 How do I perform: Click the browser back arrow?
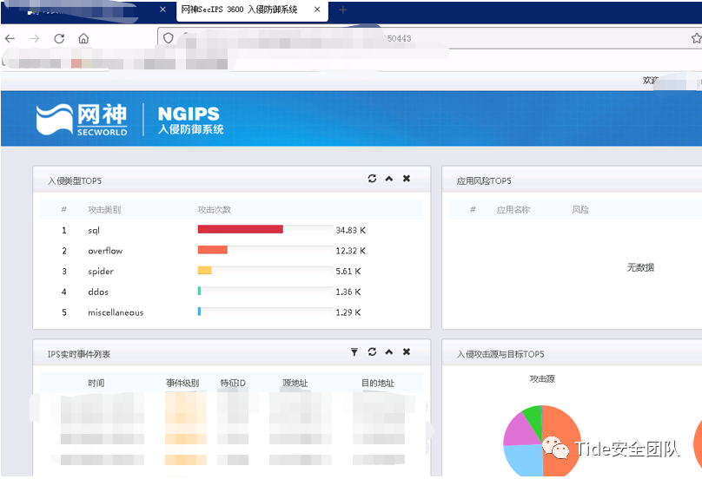coord(10,38)
